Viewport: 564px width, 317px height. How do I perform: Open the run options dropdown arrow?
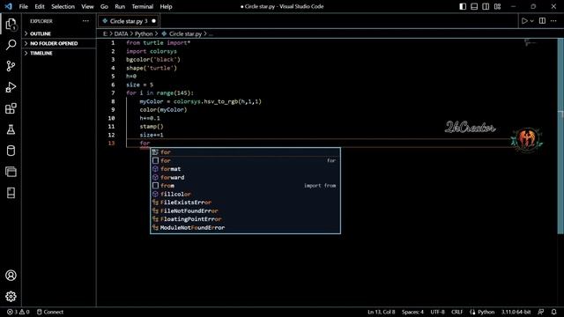[x=532, y=21]
